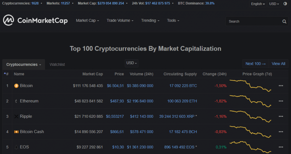291x154 pixels.
Task: Toggle the night mode contrast icon
Action: coord(285,4)
